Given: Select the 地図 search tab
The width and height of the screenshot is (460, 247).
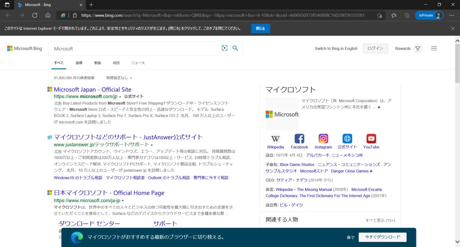Looking at the screenshot, I should (x=116, y=63).
